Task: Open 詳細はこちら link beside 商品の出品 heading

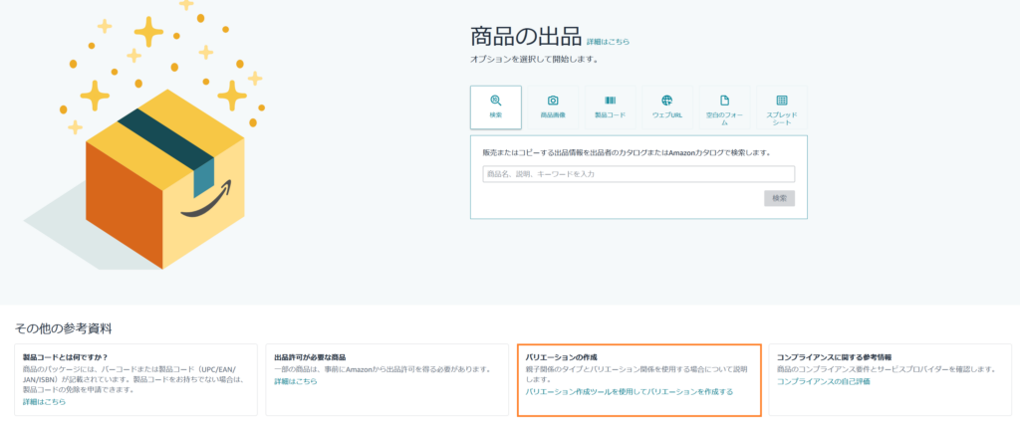Action: (609, 42)
